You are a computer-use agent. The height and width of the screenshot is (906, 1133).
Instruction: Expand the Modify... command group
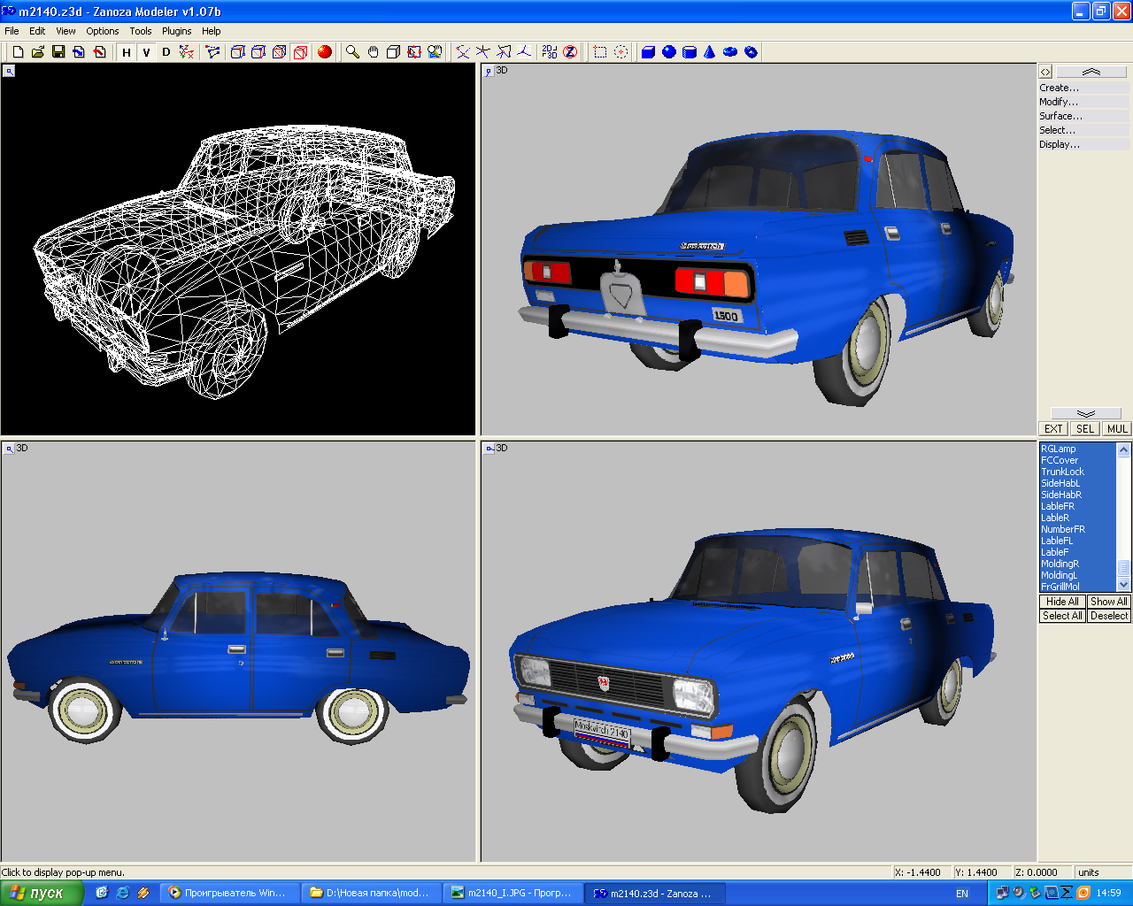pyautogui.click(x=1058, y=102)
